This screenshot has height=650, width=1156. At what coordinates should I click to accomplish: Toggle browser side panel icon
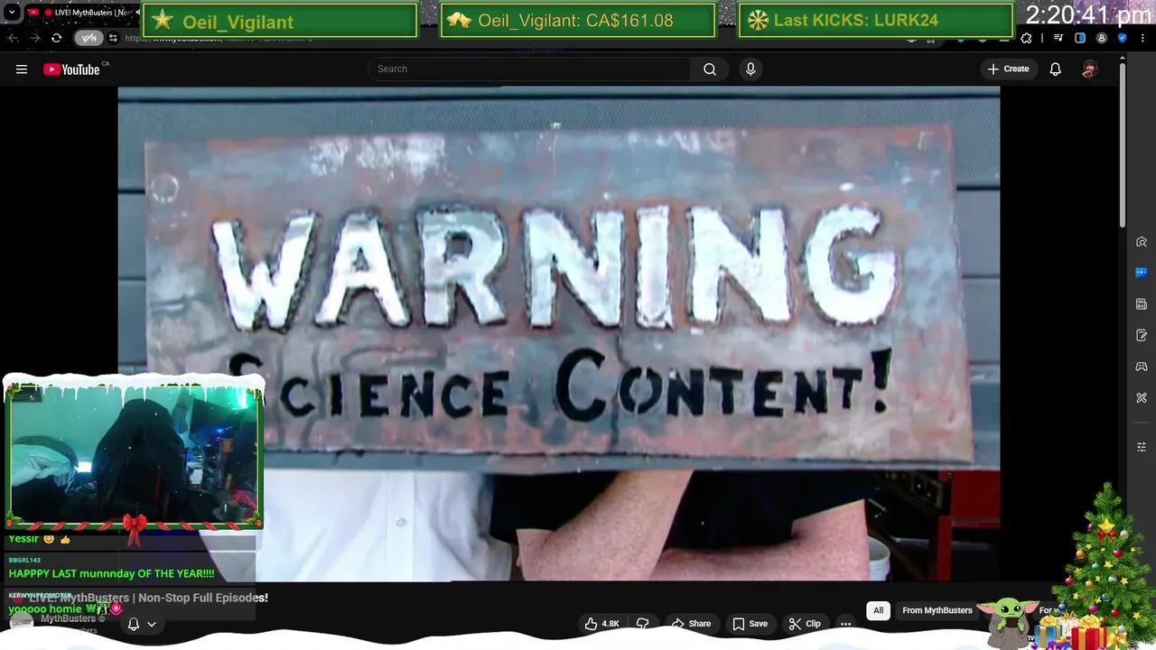point(1080,38)
